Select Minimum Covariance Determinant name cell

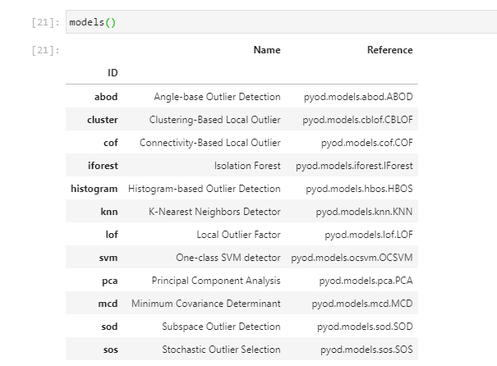point(205,304)
